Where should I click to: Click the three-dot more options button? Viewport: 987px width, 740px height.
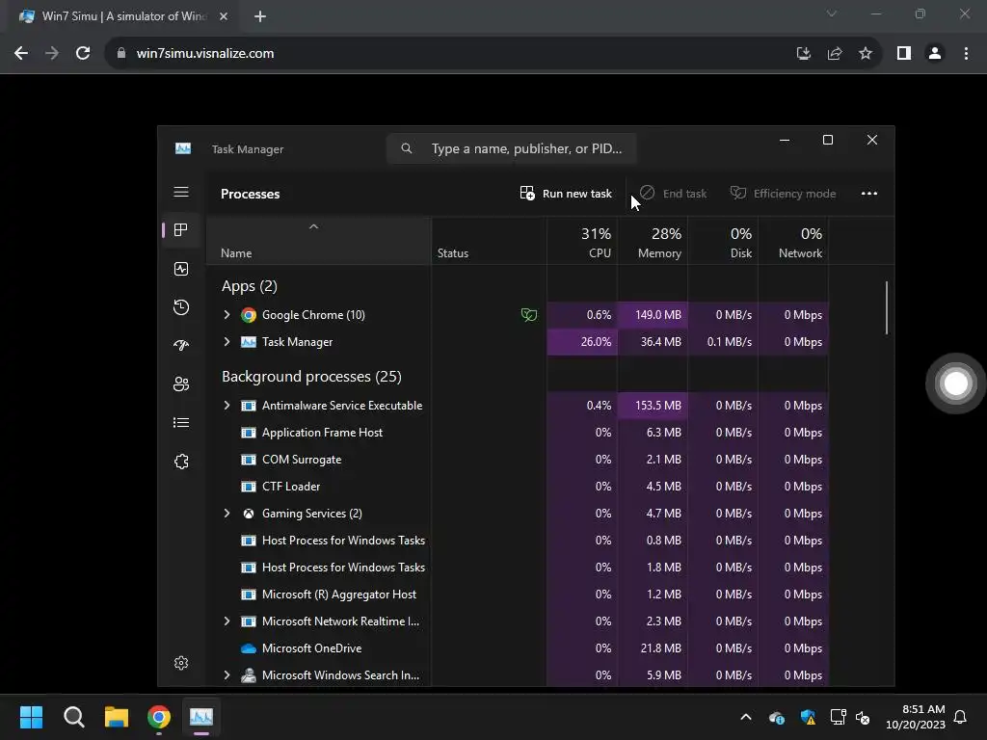pos(869,193)
